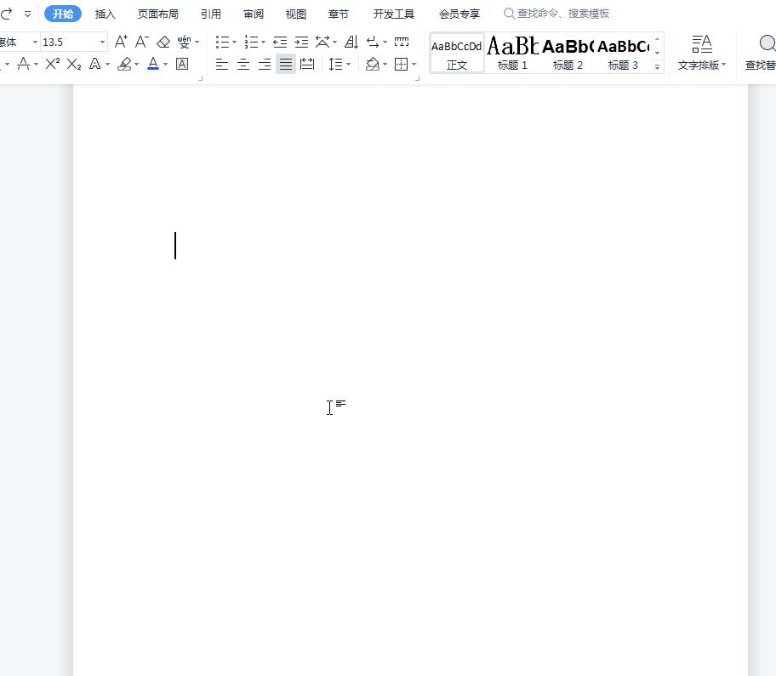Open the 页面布局 tab
This screenshot has width=776, height=676.
point(158,14)
